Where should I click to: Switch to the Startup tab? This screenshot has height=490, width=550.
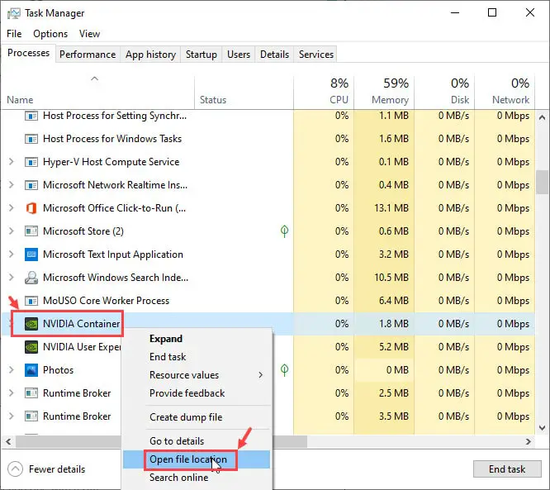[201, 55]
